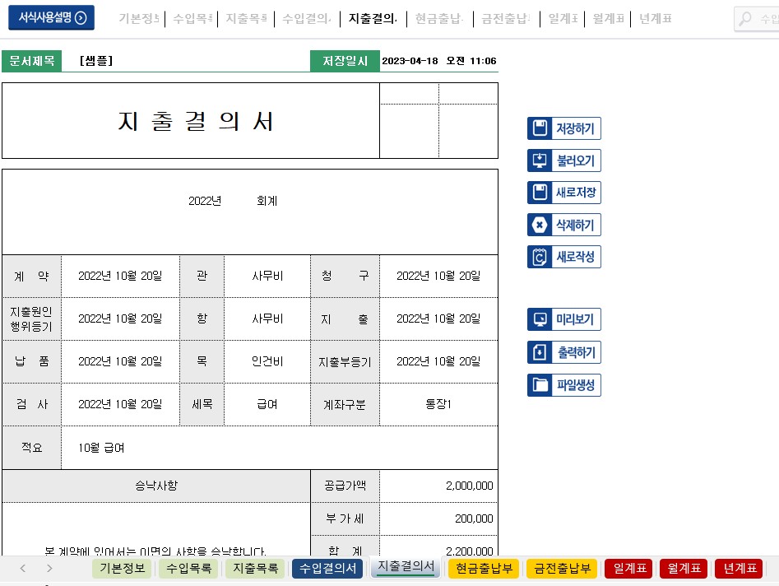Click the 미리보기 preview monitor icon
This screenshot has height=586, width=779.
click(x=540, y=319)
